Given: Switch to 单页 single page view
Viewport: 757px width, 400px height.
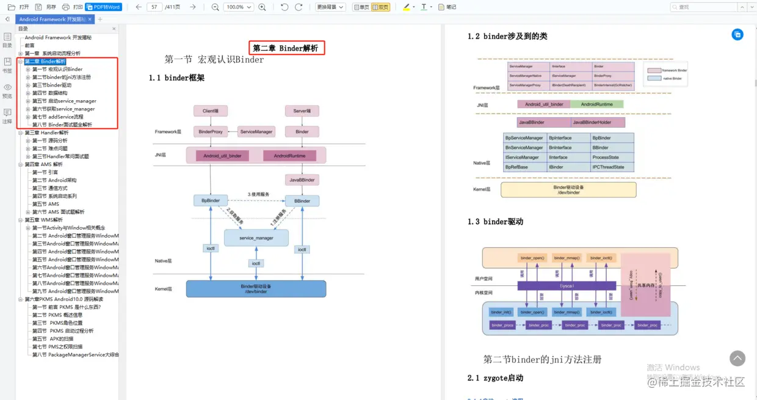Looking at the screenshot, I should (x=361, y=7).
